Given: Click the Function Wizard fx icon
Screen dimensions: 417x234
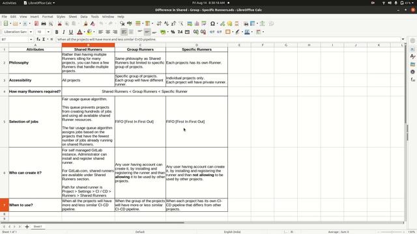Looking at the screenshot, I should pyautogui.click(x=38, y=39).
